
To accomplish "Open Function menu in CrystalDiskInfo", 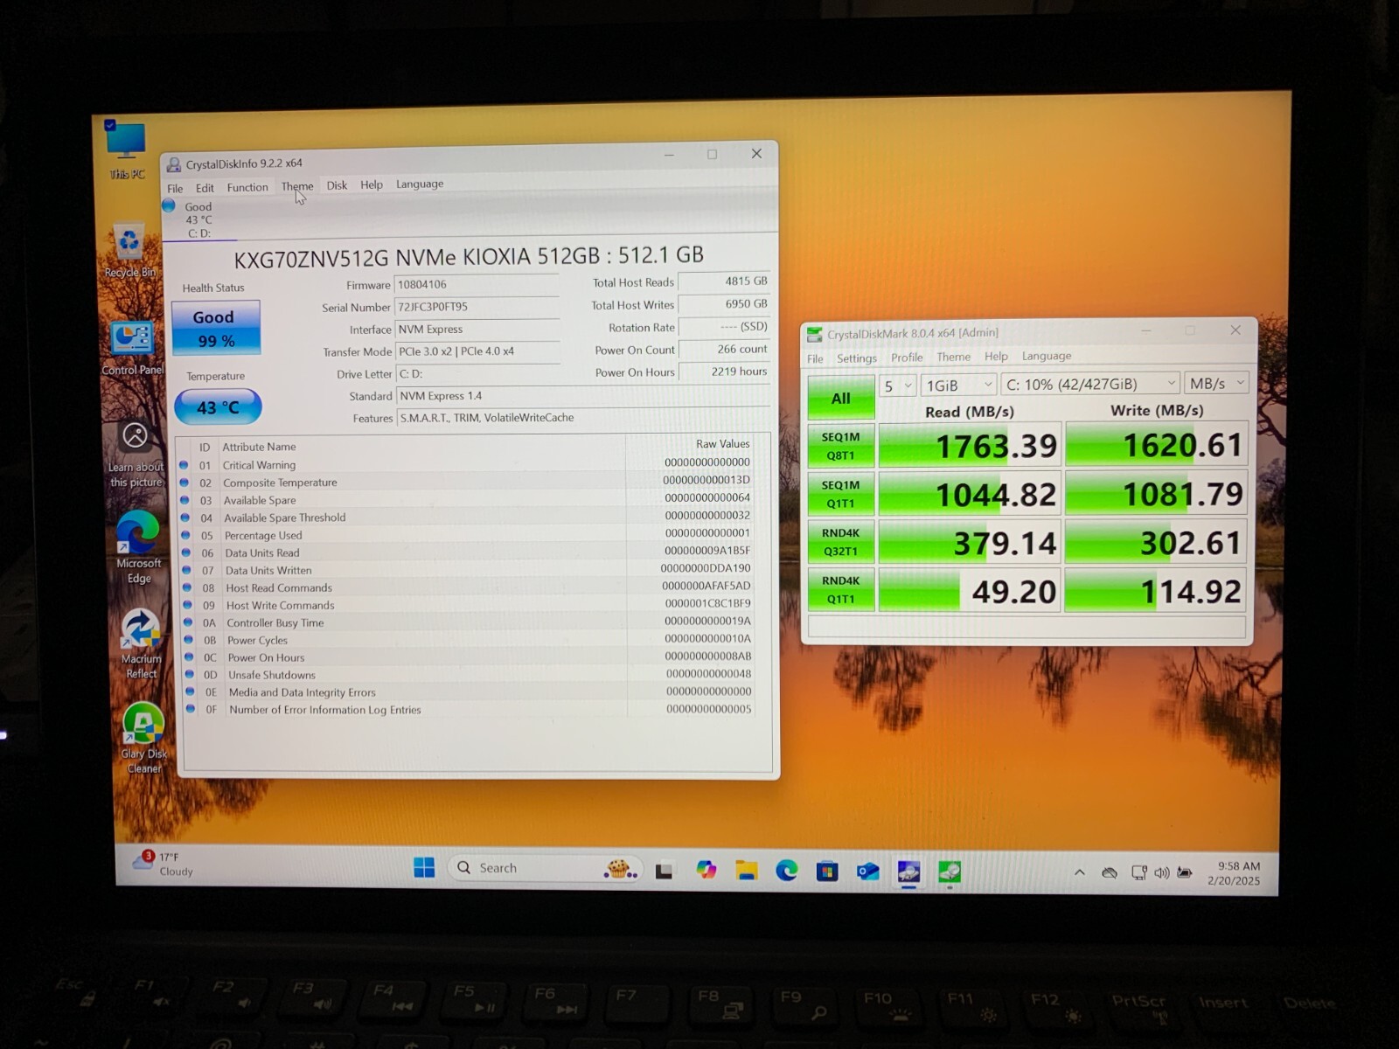I will point(247,187).
